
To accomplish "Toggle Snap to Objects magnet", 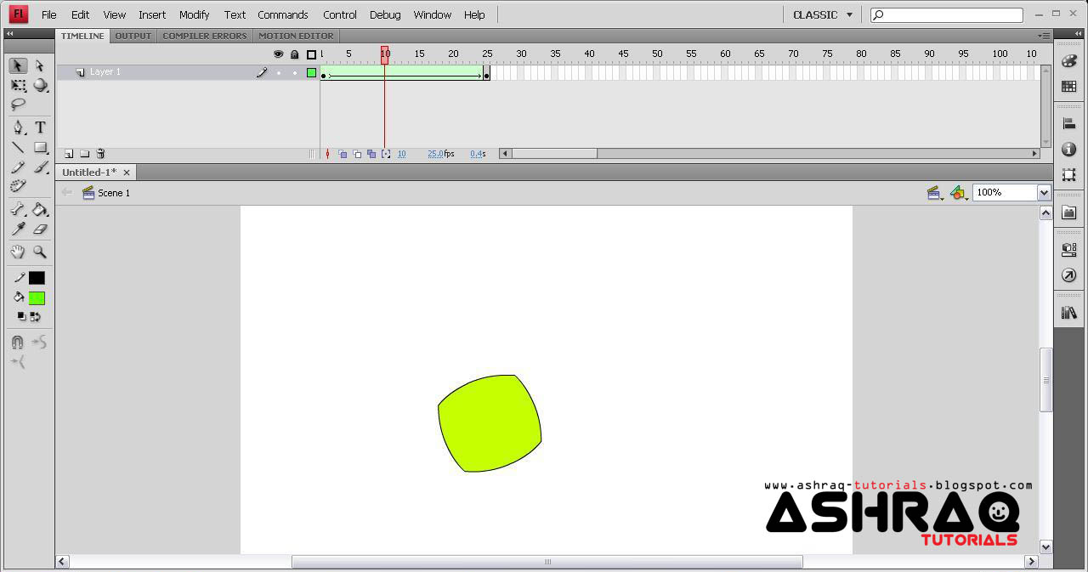I will [x=17, y=343].
